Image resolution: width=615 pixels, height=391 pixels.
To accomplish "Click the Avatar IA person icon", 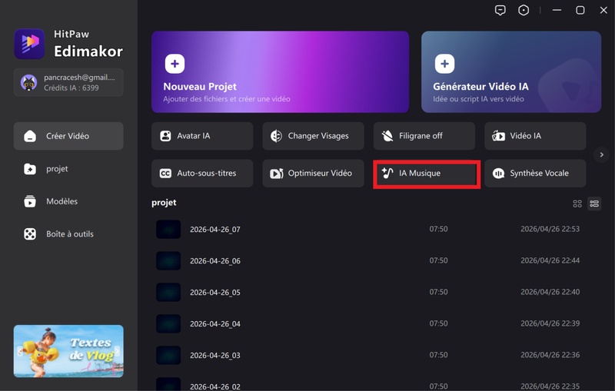I will coord(165,136).
